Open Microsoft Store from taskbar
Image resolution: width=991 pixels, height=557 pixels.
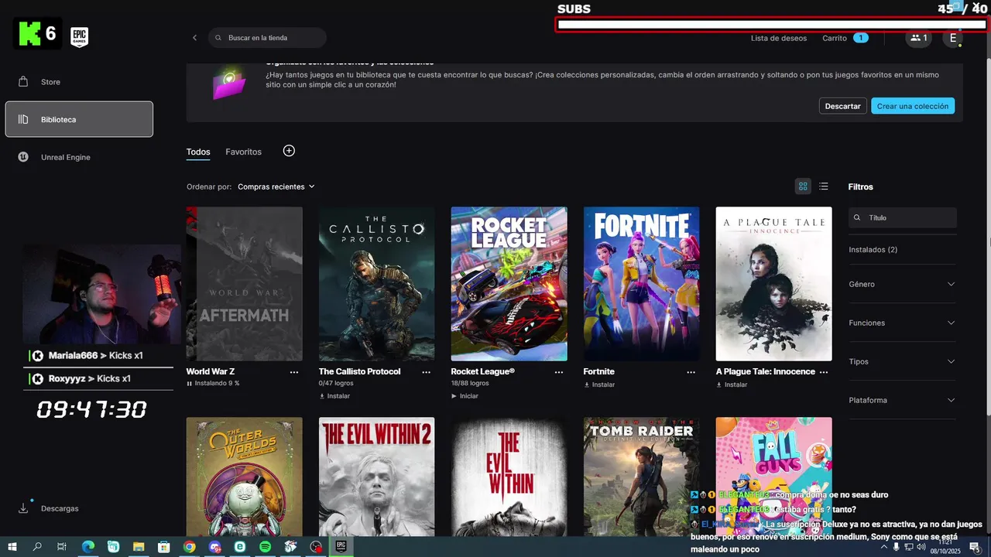pyautogui.click(x=163, y=547)
